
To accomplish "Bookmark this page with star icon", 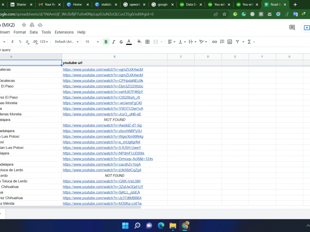I will pyautogui.click(x=224, y=14).
